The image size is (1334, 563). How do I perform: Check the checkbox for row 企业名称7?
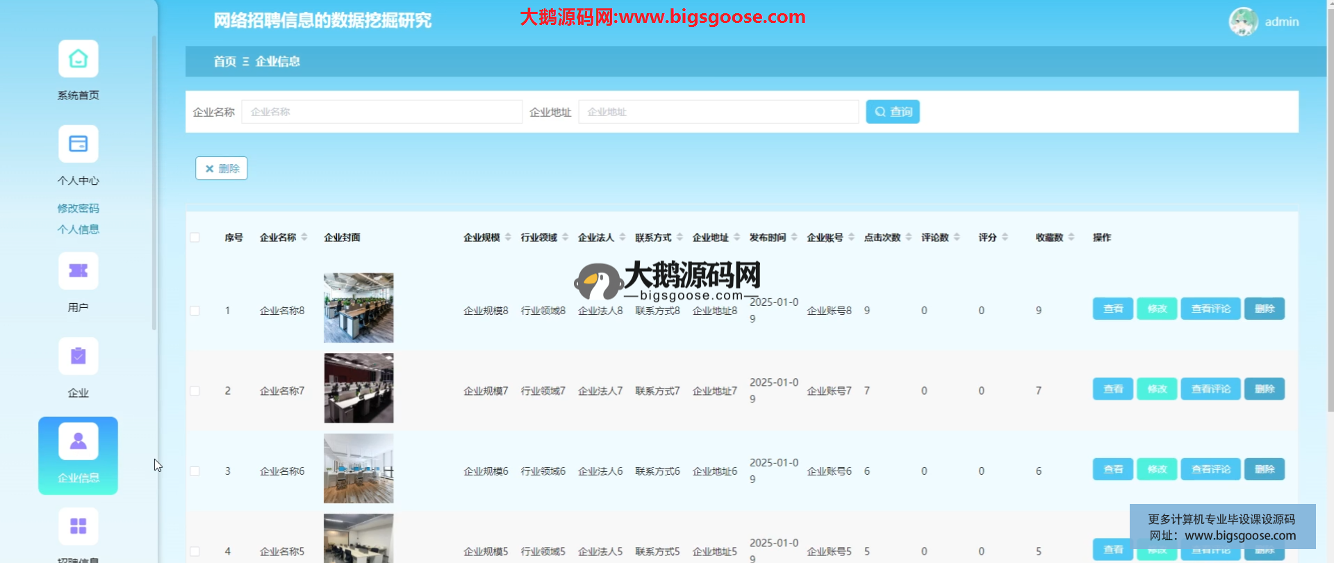point(195,391)
